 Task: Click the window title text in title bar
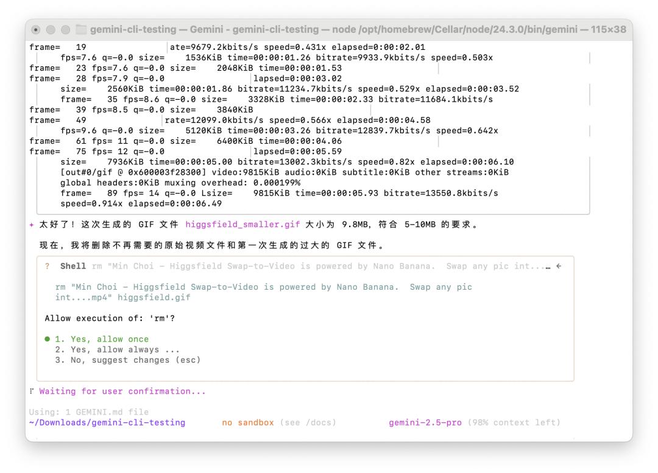tap(358, 29)
